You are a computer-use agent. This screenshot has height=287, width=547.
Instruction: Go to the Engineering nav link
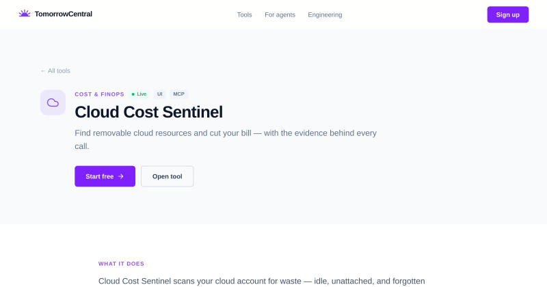(x=325, y=14)
